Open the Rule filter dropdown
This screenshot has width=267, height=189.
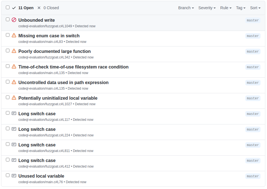[x=226, y=8]
